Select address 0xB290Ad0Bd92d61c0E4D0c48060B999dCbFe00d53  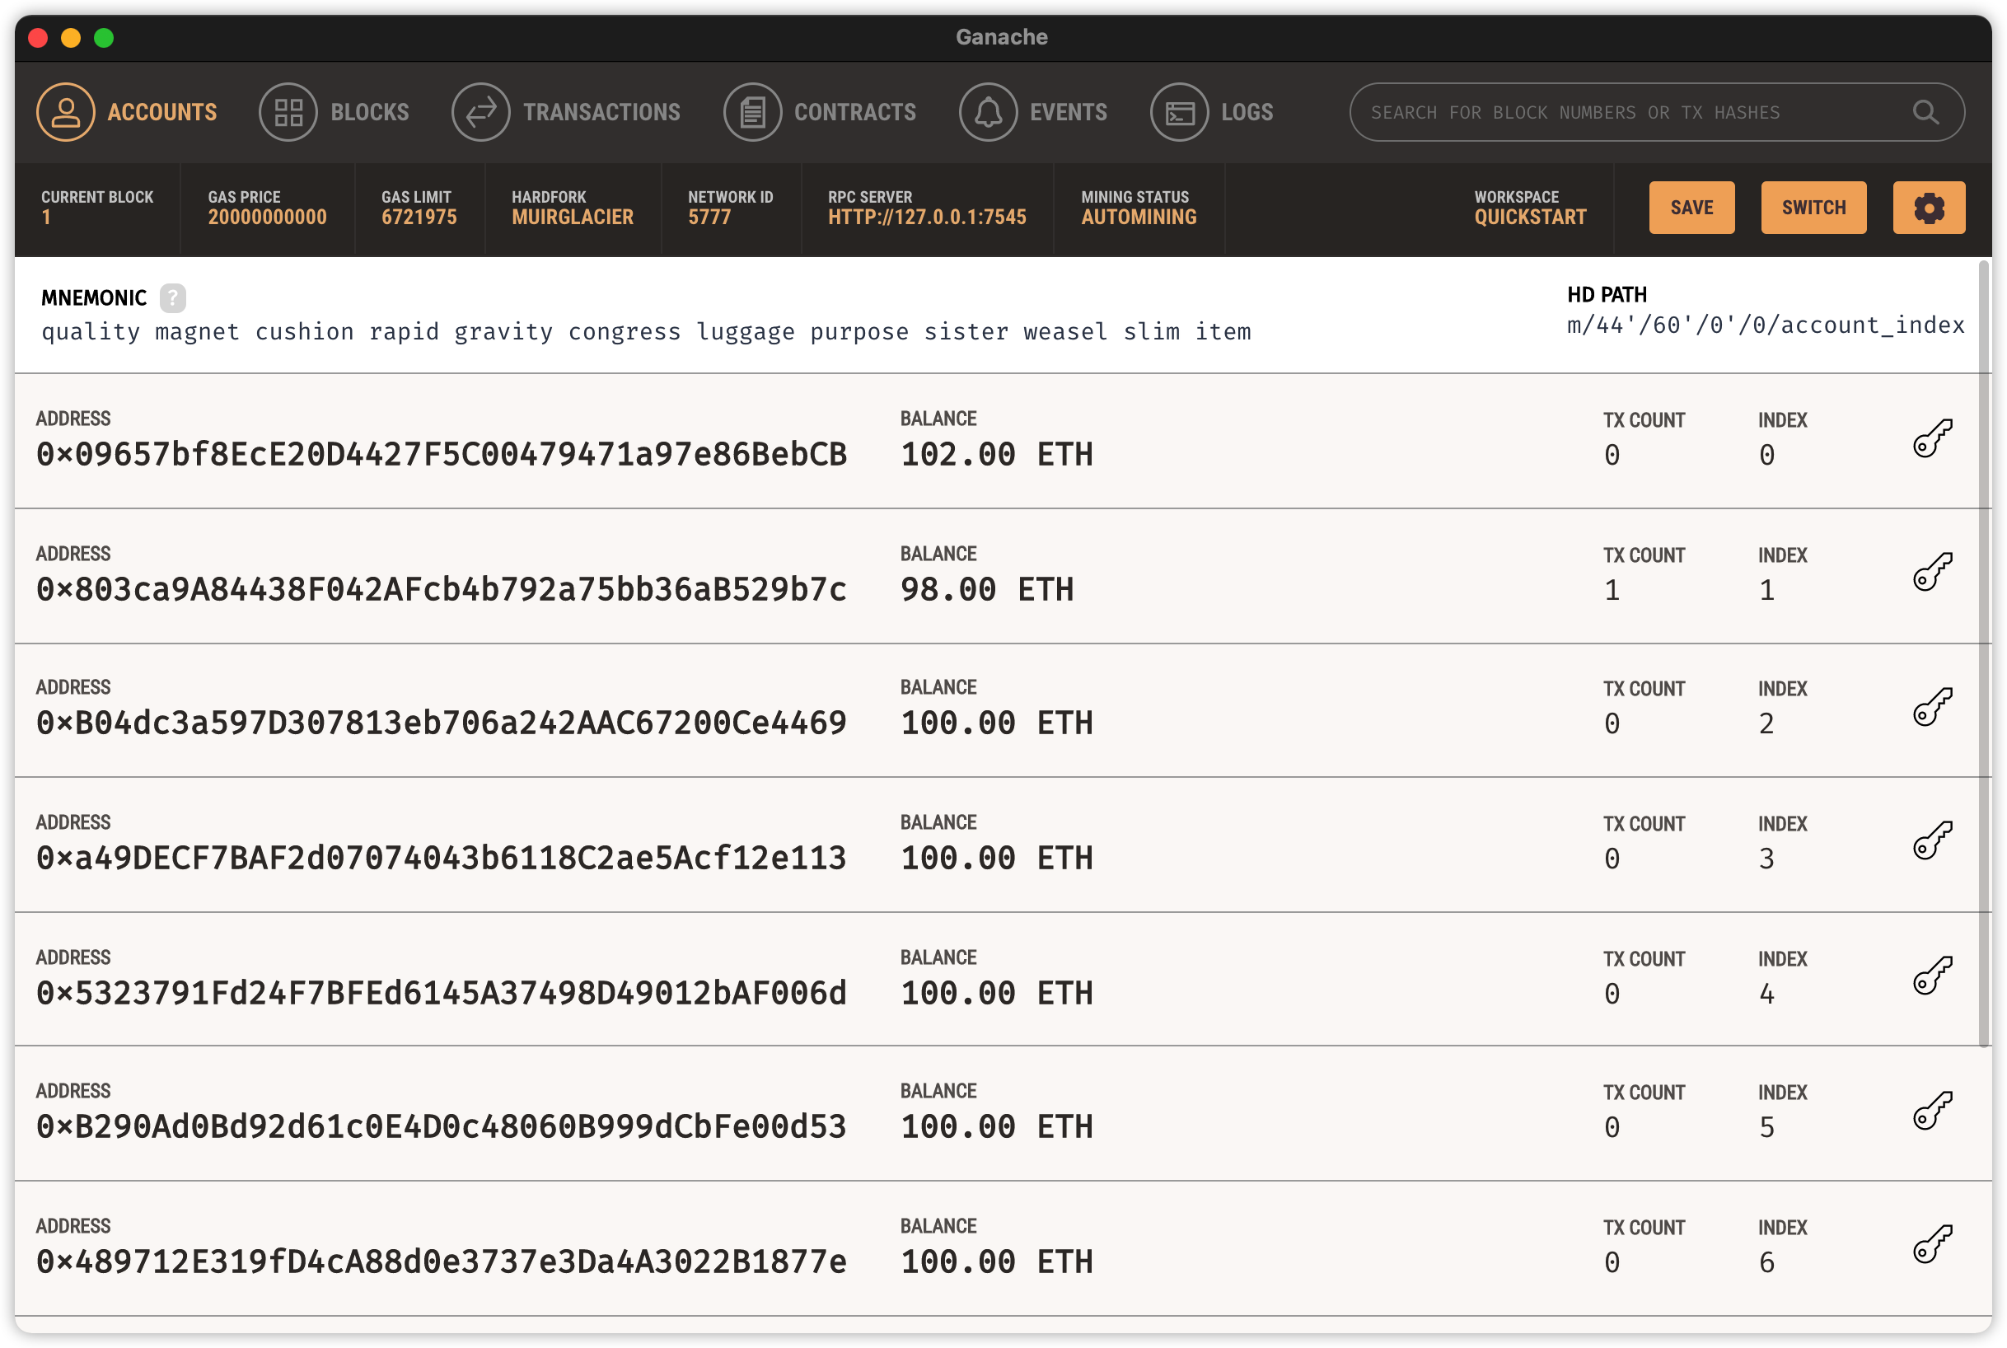(442, 1126)
